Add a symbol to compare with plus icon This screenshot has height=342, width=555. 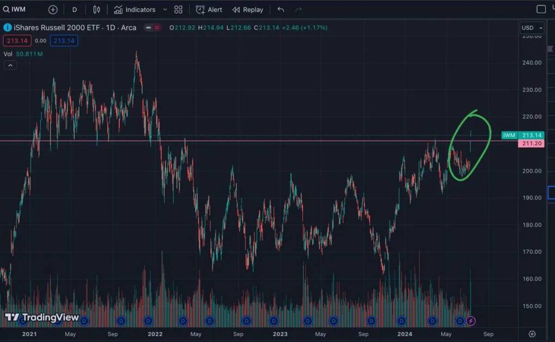click(x=53, y=9)
